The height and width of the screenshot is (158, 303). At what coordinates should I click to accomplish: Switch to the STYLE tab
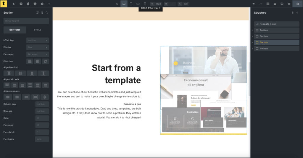(x=38, y=30)
